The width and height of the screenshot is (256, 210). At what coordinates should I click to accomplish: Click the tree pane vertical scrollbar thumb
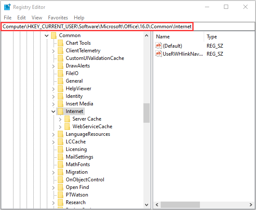[147, 113]
